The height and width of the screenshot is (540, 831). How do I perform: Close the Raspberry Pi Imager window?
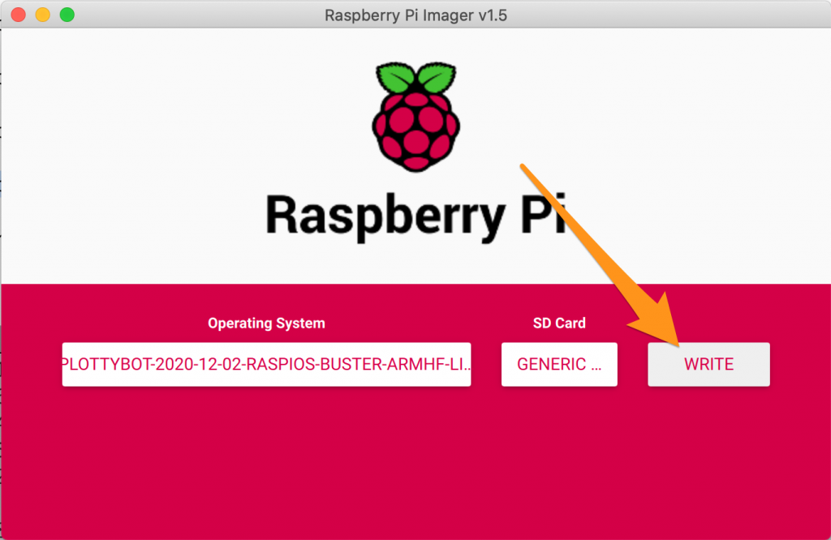tap(19, 15)
